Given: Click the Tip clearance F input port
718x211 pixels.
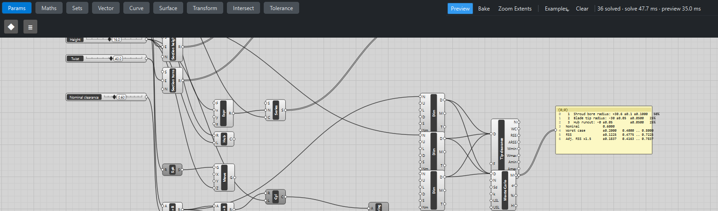Looking at the screenshot, I should click(491, 163).
